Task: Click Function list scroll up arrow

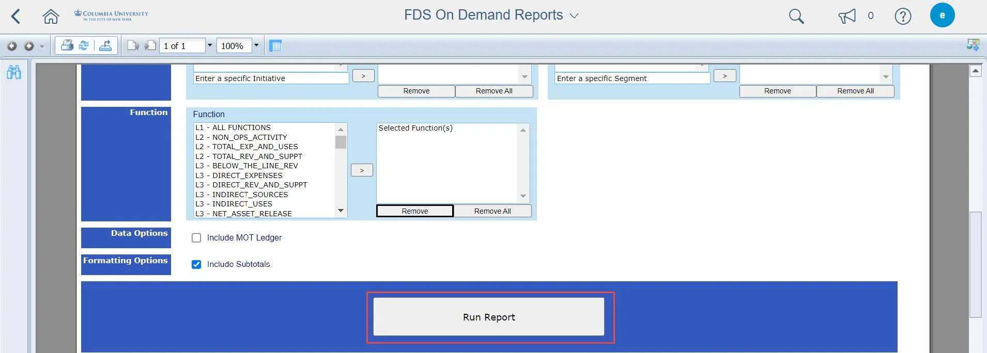Action: [341, 129]
